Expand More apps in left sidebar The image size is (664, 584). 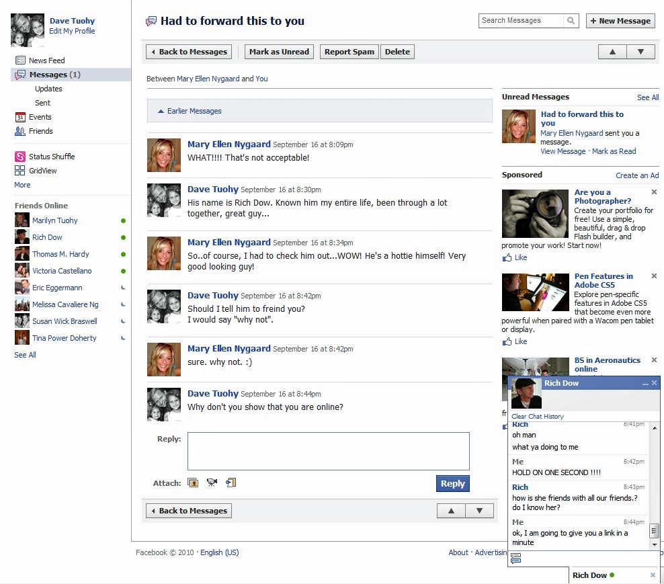click(22, 185)
